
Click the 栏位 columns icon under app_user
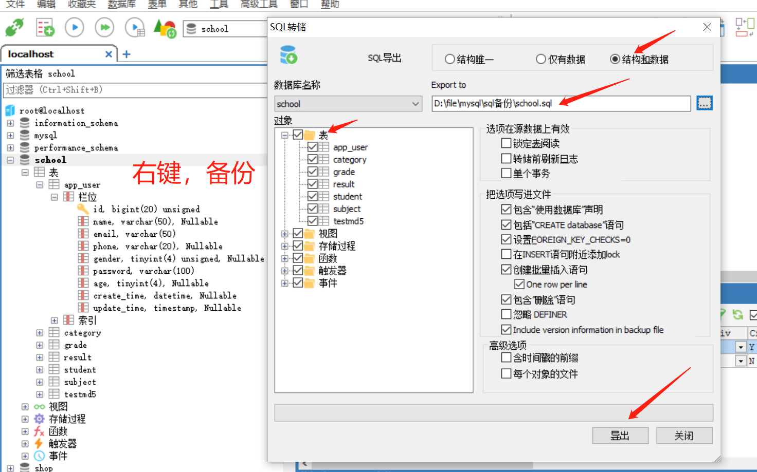point(68,197)
